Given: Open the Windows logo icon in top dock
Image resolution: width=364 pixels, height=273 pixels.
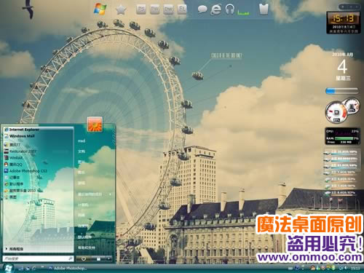Looking at the screenshot, I should coord(100,9).
